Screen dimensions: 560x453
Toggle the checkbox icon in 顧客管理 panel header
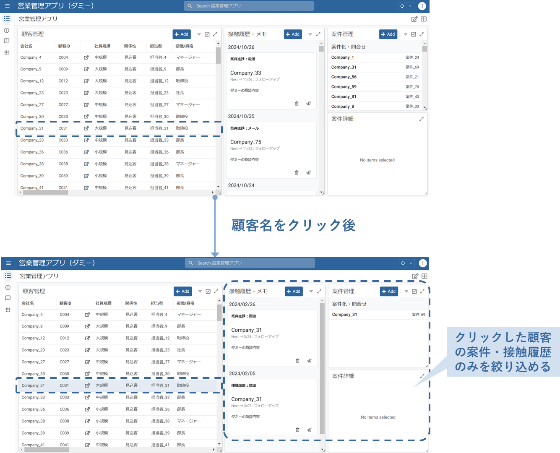tap(207, 34)
